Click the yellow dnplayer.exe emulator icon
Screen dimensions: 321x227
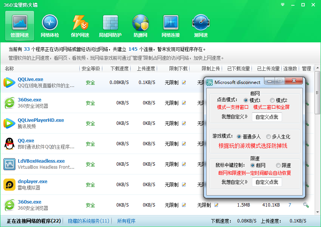[9, 185]
